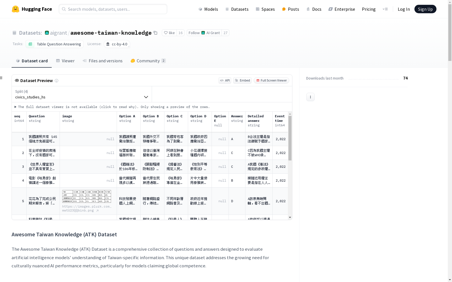The width and height of the screenshot is (452, 282).
Task: Click the image column header
Action: coord(88,122)
